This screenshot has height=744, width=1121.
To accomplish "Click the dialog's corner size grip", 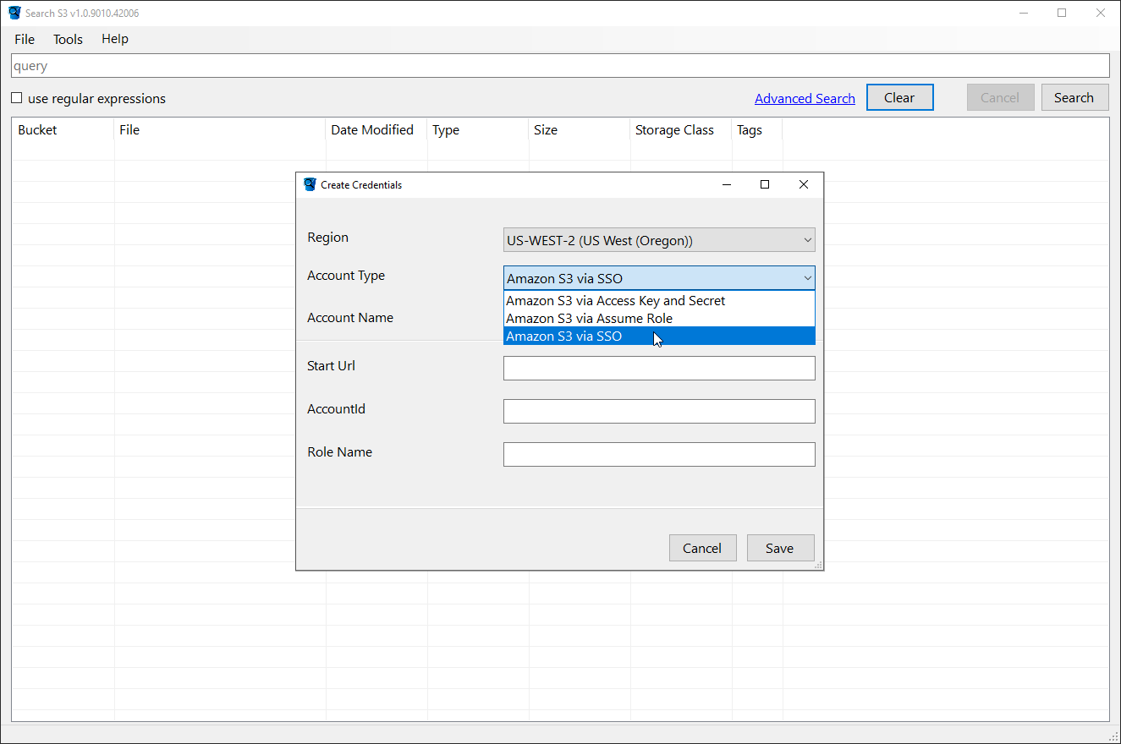I will (x=818, y=565).
